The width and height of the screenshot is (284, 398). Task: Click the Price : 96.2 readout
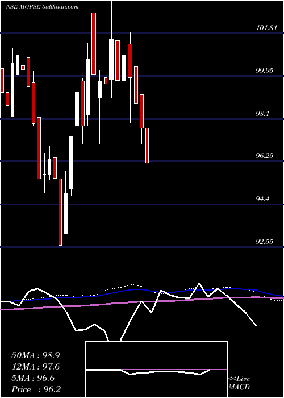pos(36,389)
